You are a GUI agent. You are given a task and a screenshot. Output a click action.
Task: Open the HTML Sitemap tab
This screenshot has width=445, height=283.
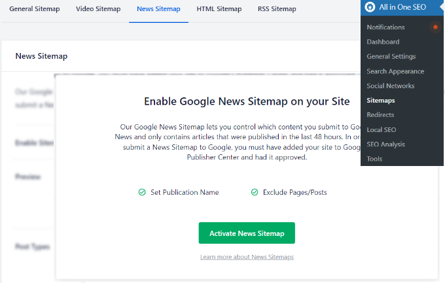coord(219,9)
